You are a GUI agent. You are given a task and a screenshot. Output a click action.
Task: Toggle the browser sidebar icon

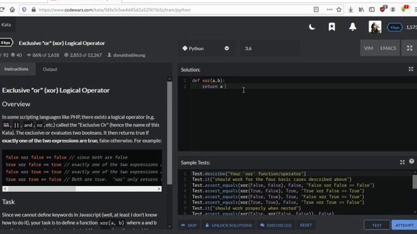click(372, 10)
